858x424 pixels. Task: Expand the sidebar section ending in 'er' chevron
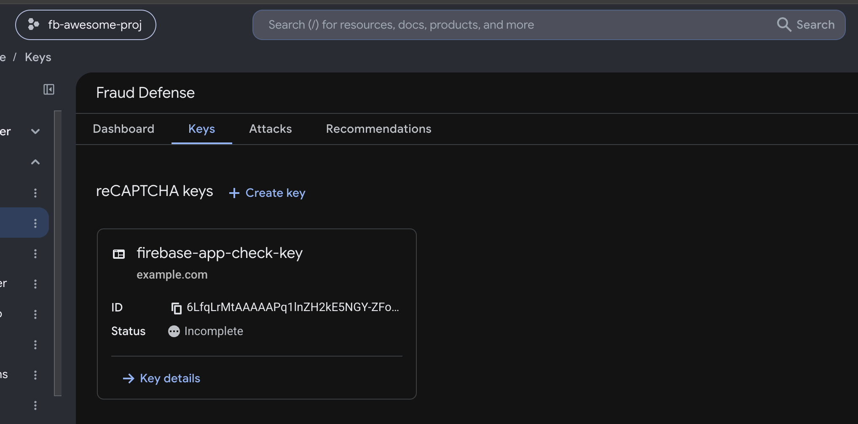[35, 131]
